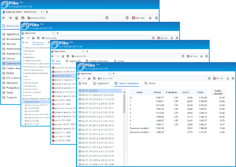Image resolution: width=236 pixels, height=167 pixels.
Task: Open Altri dati in front window toolbar
Action: click(x=218, y=78)
